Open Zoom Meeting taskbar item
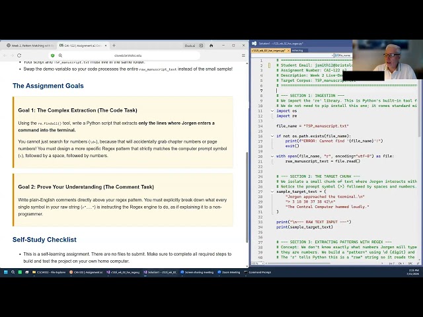This screenshot has height=317, width=423. coord(229,272)
